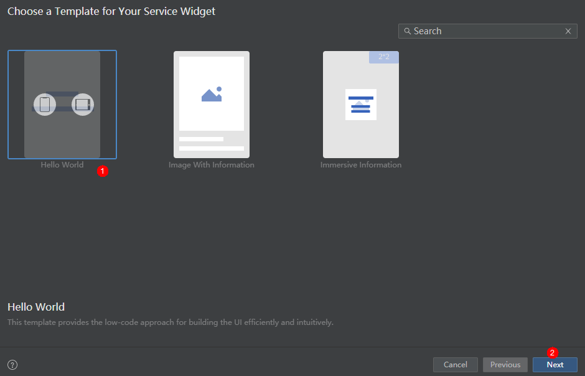
Task: Click the tablet device icon in Hello World
Action: pyautogui.click(x=82, y=105)
